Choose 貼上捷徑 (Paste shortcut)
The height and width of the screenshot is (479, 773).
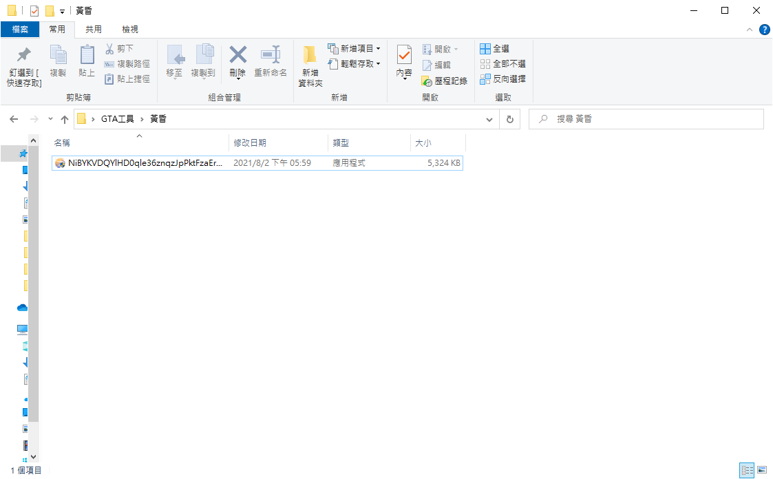[127, 79]
